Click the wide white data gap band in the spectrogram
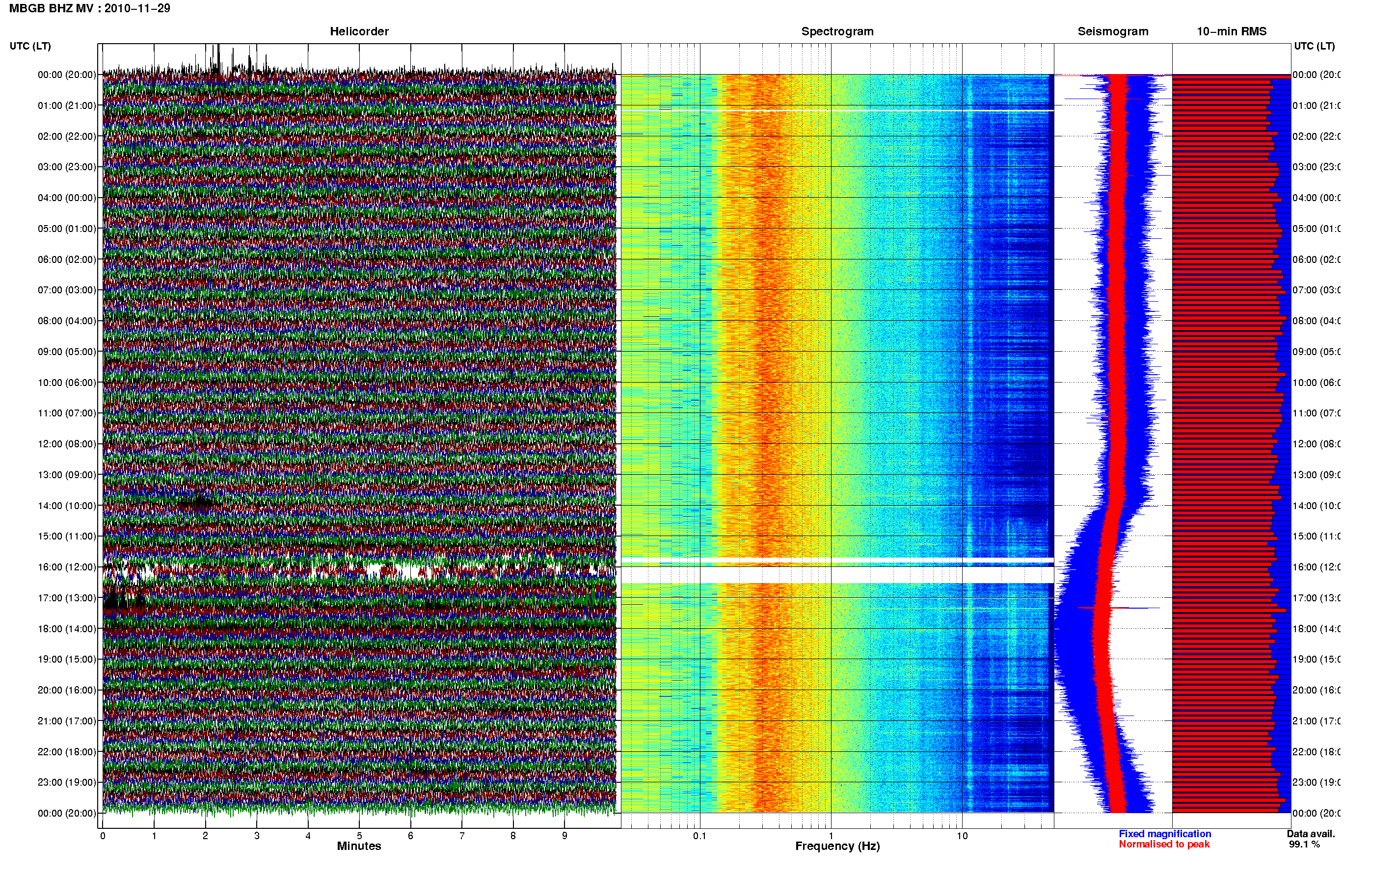This screenshot has width=1396, height=872. coord(837,575)
